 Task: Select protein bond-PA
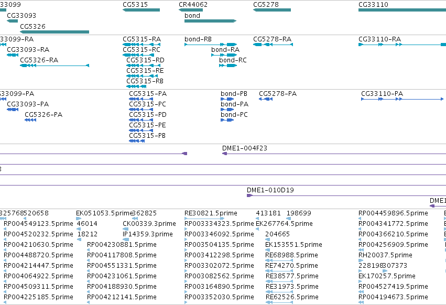click(234, 104)
